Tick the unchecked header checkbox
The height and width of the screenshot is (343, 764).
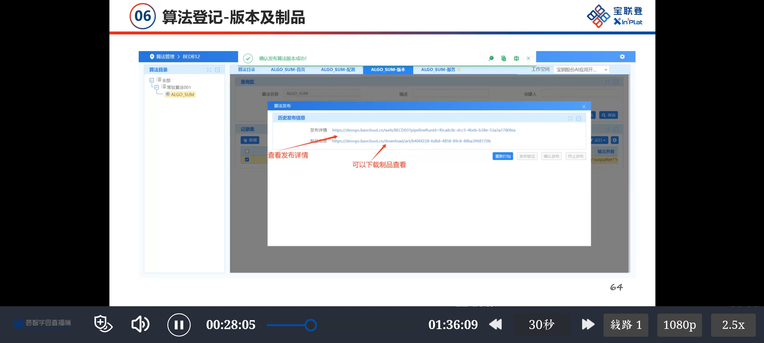(x=247, y=151)
